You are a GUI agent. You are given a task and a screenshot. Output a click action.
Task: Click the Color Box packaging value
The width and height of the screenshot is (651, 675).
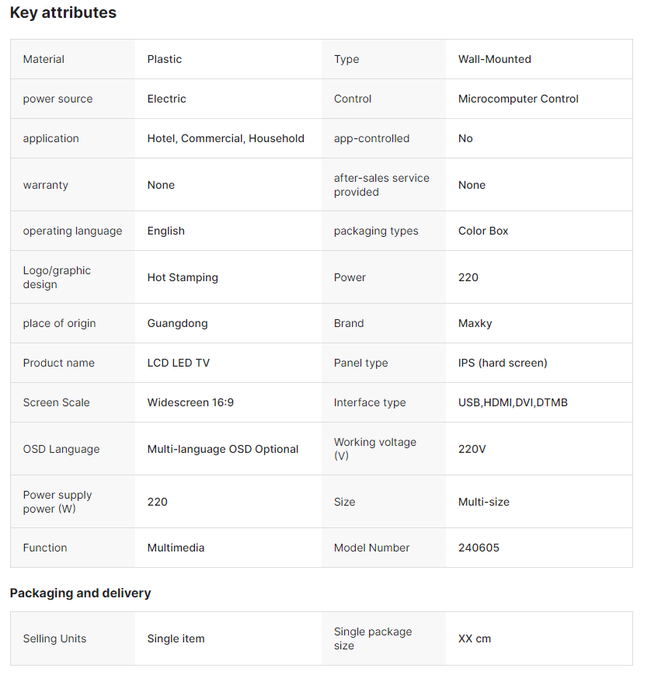tap(483, 231)
